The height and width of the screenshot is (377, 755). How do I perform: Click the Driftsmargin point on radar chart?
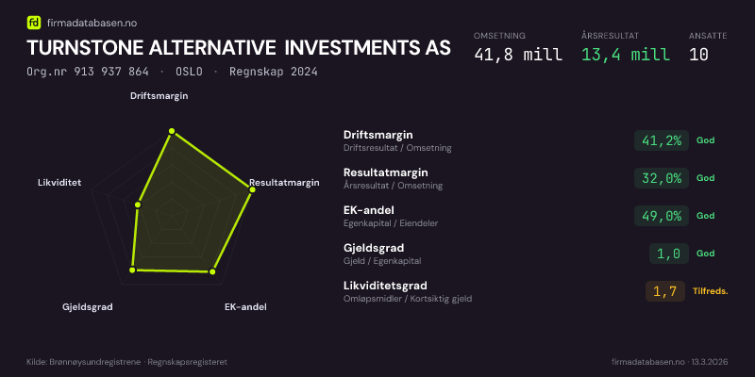[171, 132]
